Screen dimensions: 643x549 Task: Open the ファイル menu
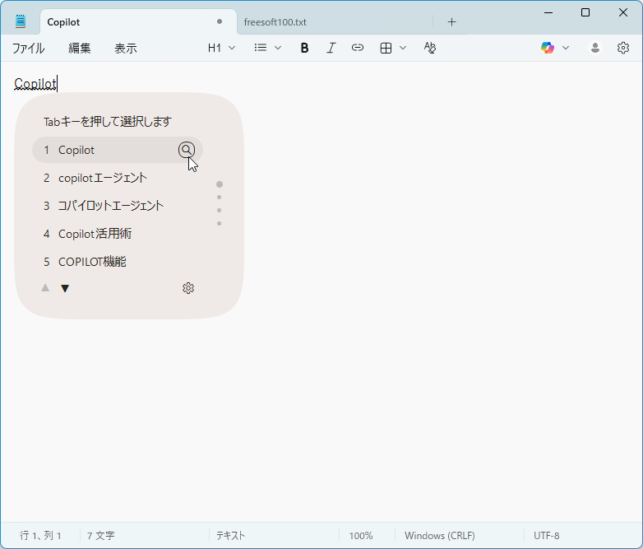pyautogui.click(x=29, y=48)
